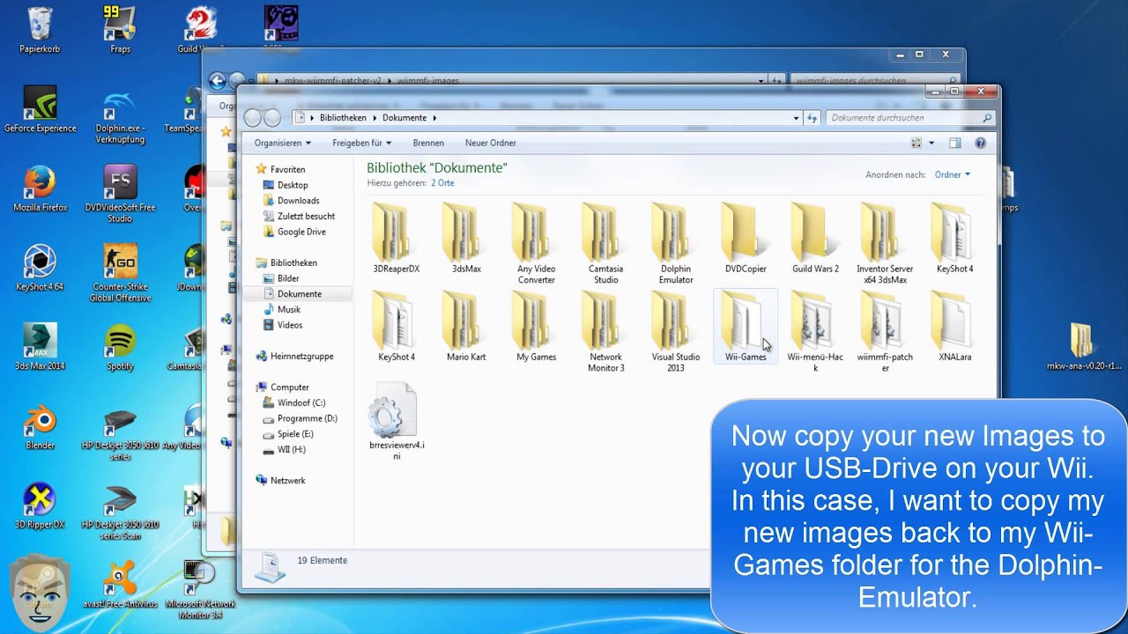Screen dimensions: 1128x634
Task: Open the Dolphin.exe desktop shortcut
Action: click(x=120, y=115)
